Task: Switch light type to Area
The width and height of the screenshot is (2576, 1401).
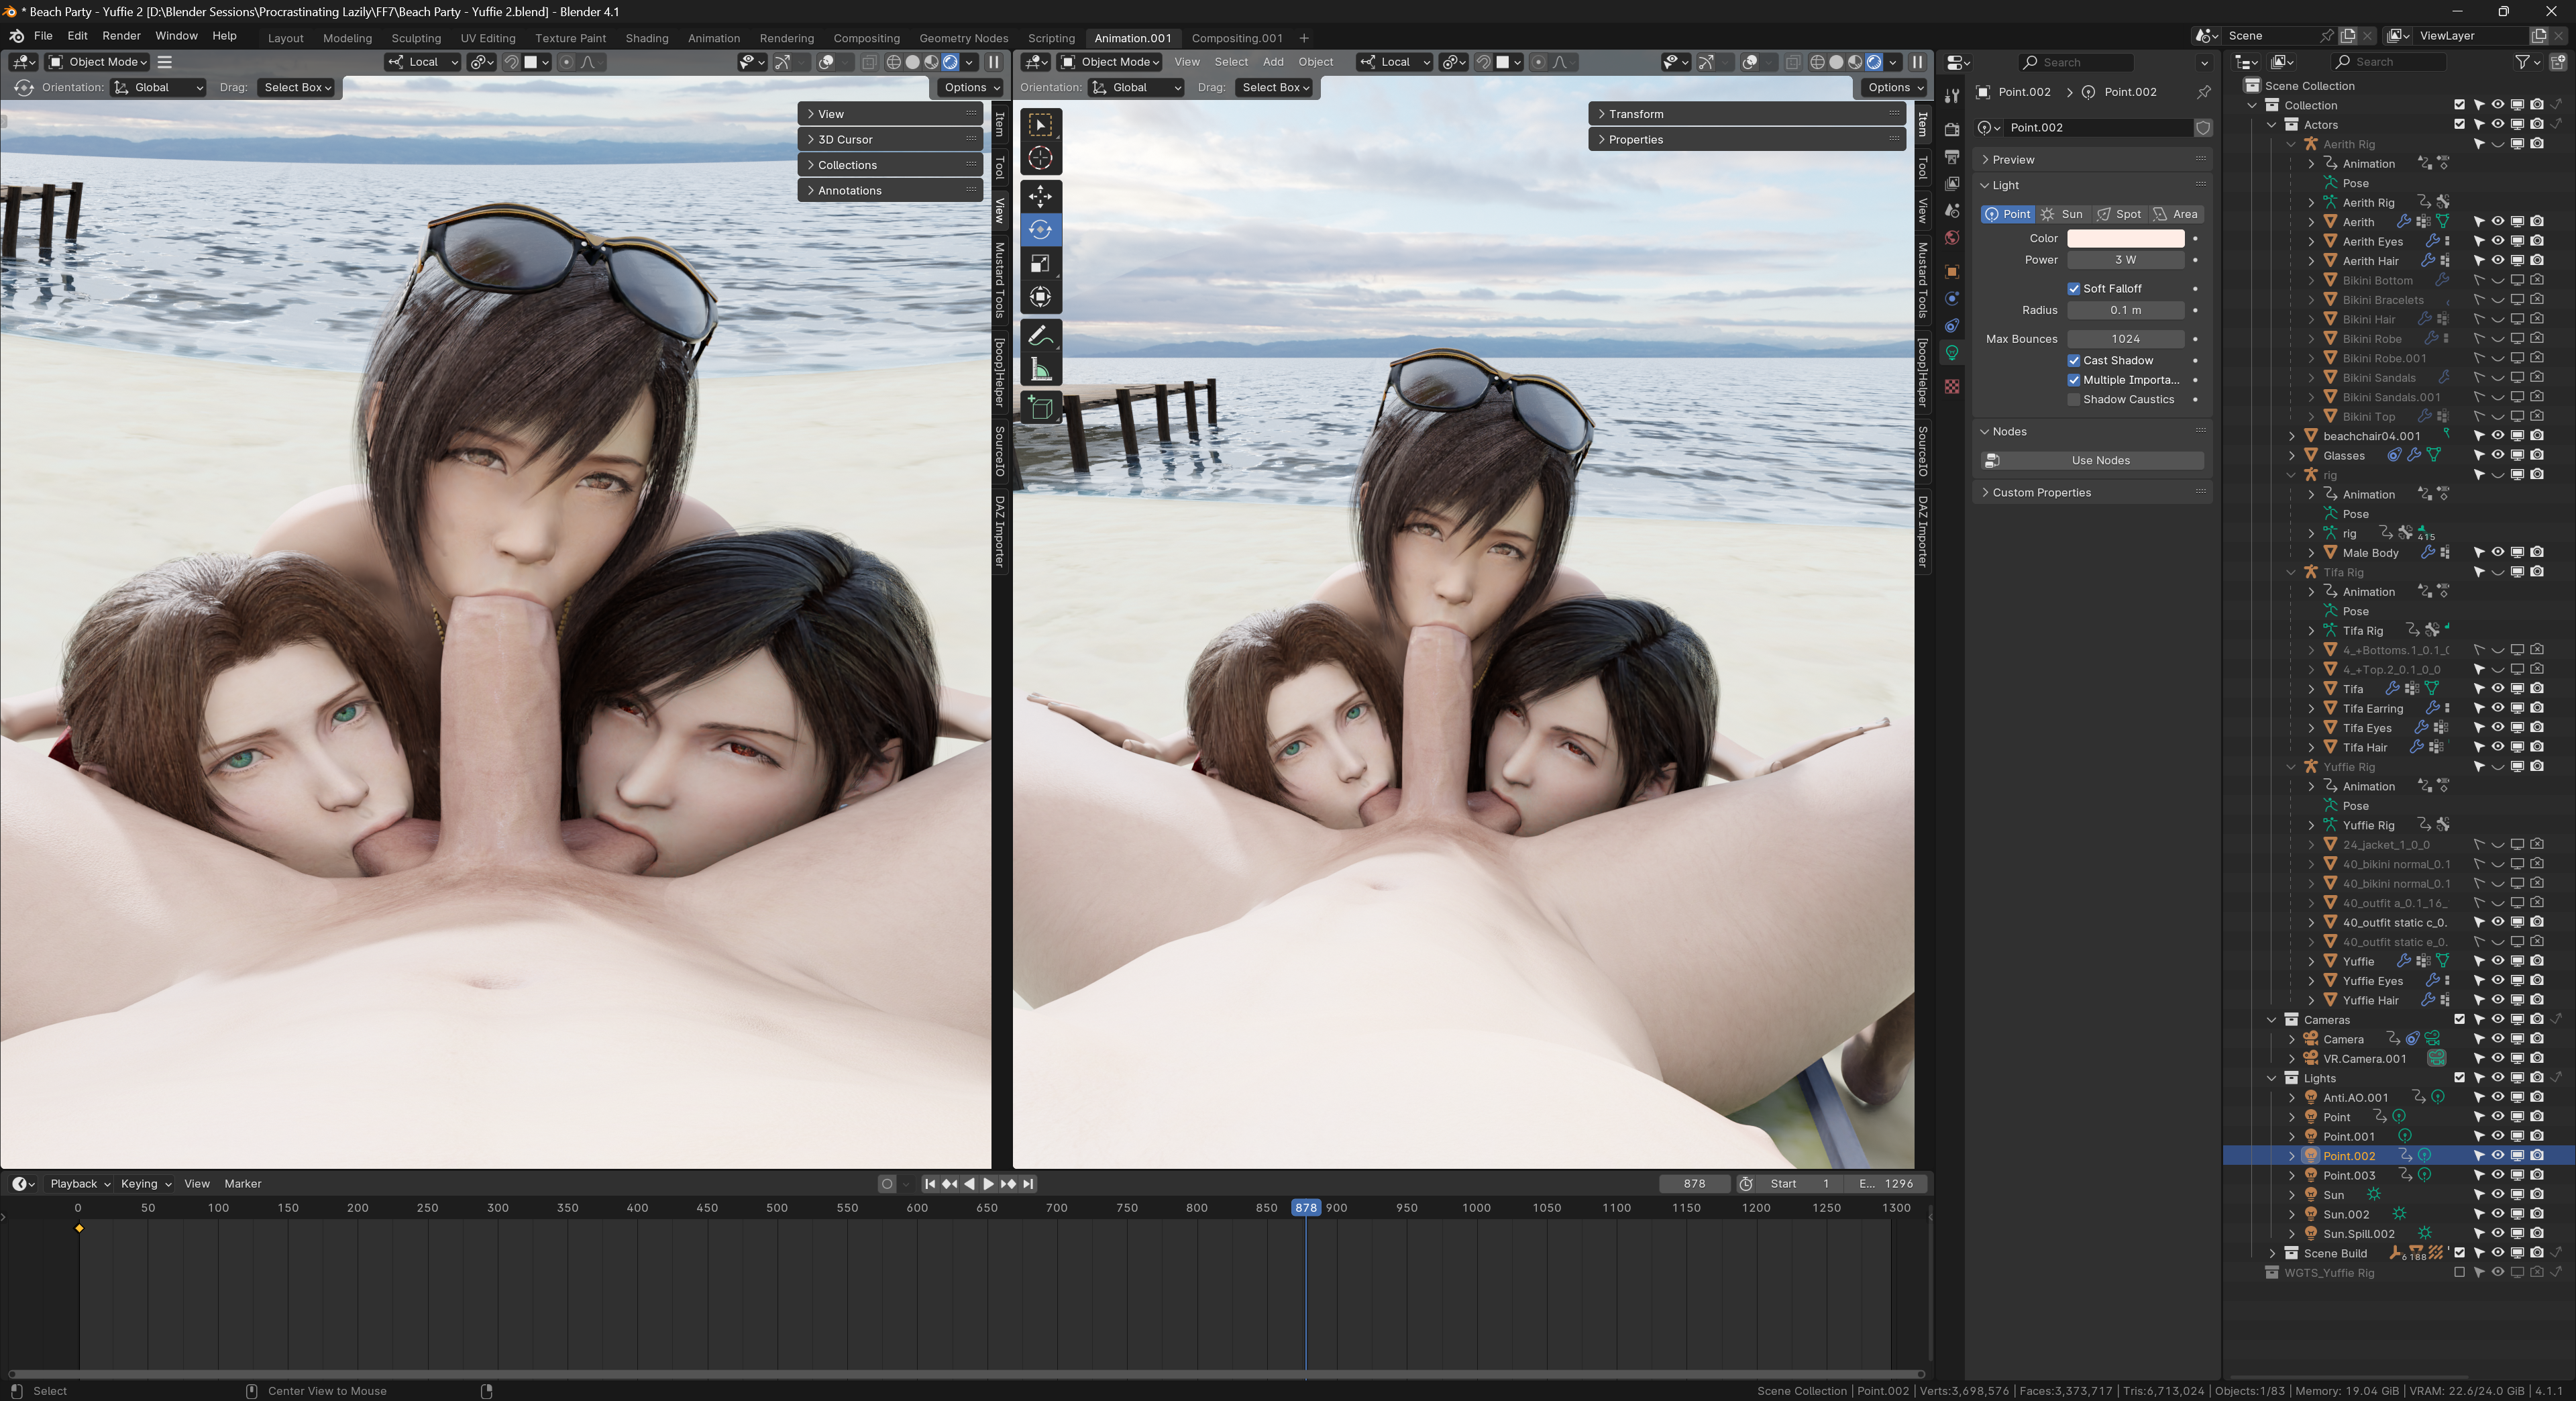Action: (x=2176, y=214)
